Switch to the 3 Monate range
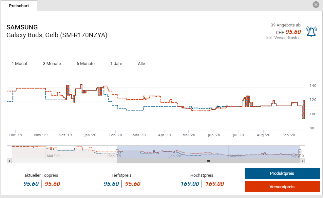 point(52,64)
